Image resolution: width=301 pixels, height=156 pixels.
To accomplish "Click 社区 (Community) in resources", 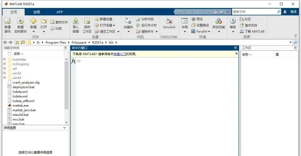I will pyautogui.click(x=245, y=19).
